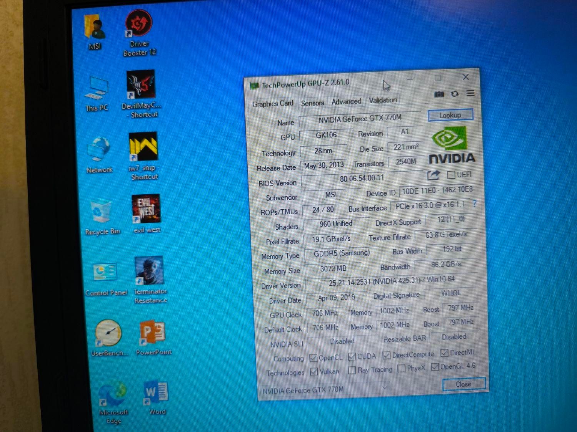Switch to the Validation tab

click(383, 100)
